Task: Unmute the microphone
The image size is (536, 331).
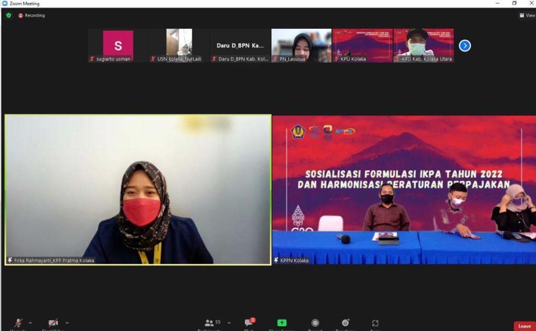Action: [18, 324]
